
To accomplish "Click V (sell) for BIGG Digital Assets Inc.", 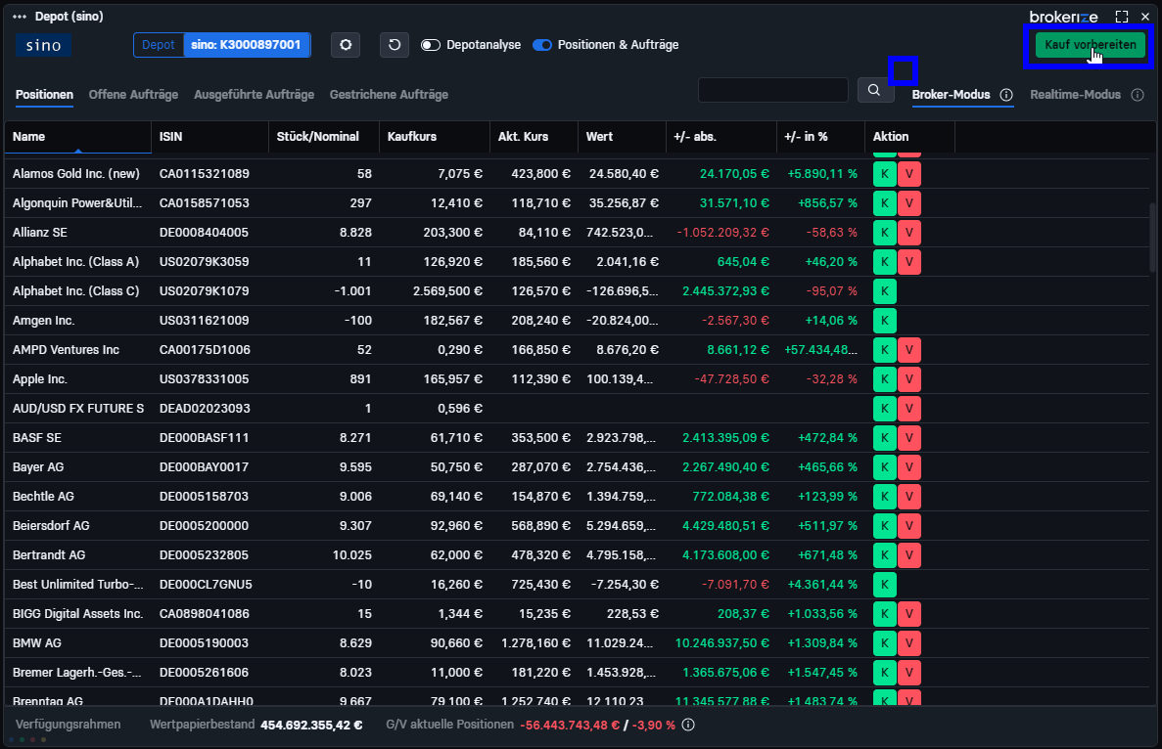I will click(x=909, y=614).
